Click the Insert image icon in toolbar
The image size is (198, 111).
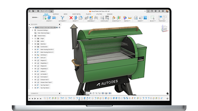click(145, 17)
